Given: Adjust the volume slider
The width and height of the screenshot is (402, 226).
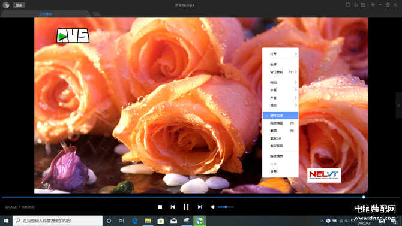Looking at the screenshot, I should (226, 207).
